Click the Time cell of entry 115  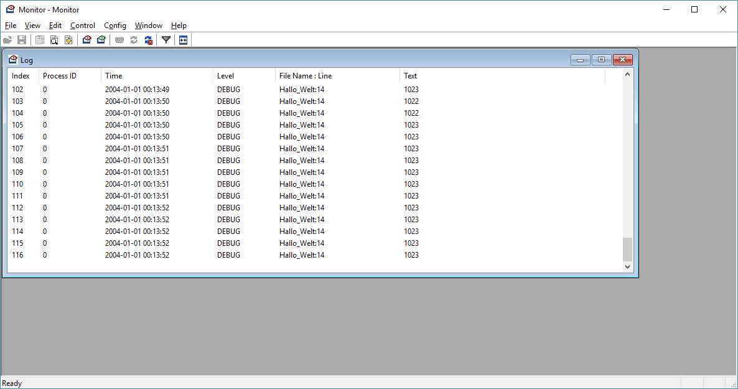click(x=137, y=243)
